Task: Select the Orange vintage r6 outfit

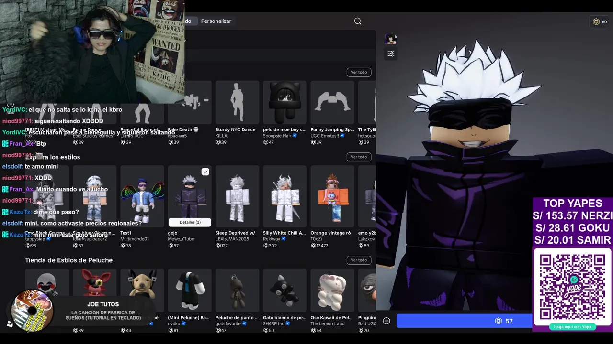Action: coord(332,196)
